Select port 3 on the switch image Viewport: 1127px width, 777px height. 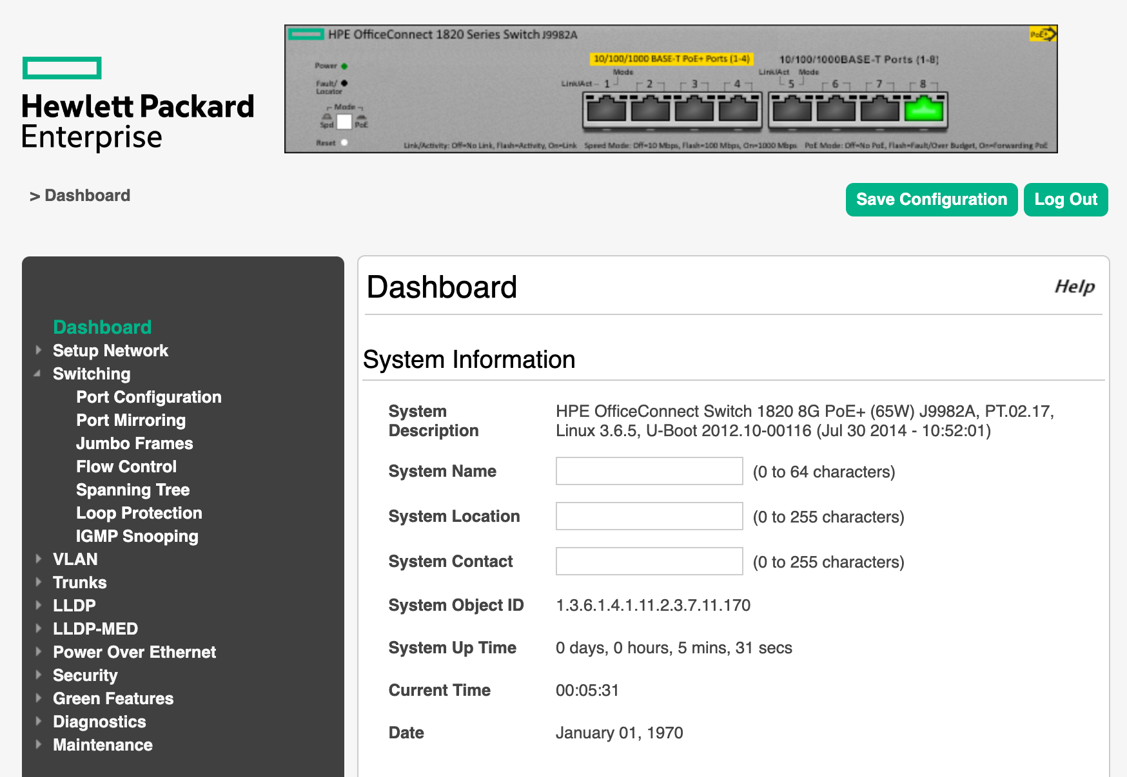(694, 108)
